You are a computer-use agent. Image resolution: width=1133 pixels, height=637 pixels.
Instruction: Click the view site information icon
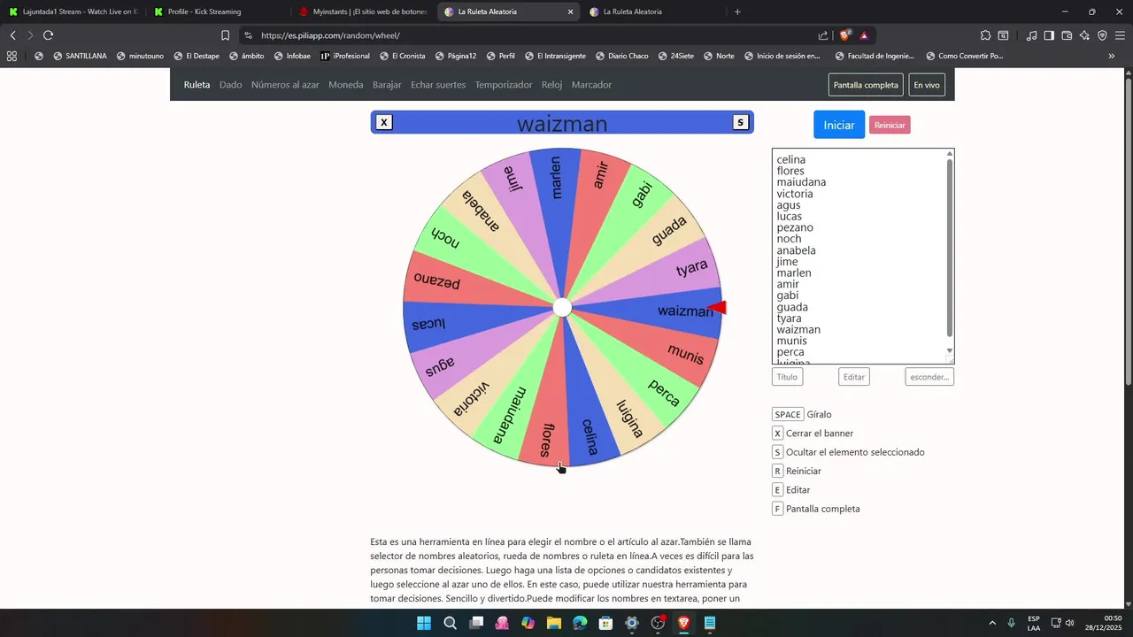248,35
